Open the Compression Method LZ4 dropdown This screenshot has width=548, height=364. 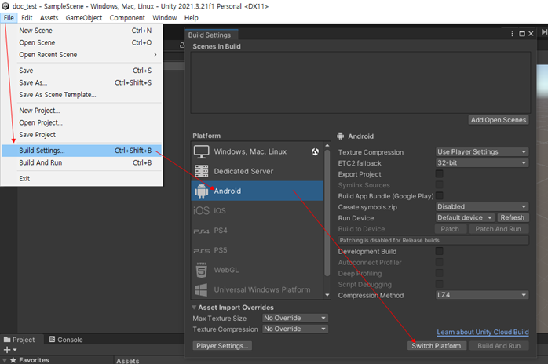coord(482,295)
